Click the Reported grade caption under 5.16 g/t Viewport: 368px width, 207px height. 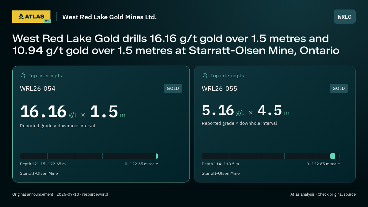point(239,123)
